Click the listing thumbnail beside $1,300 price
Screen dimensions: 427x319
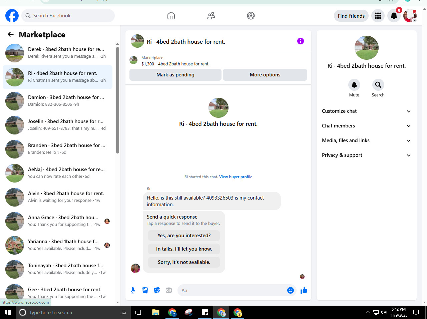click(133, 60)
